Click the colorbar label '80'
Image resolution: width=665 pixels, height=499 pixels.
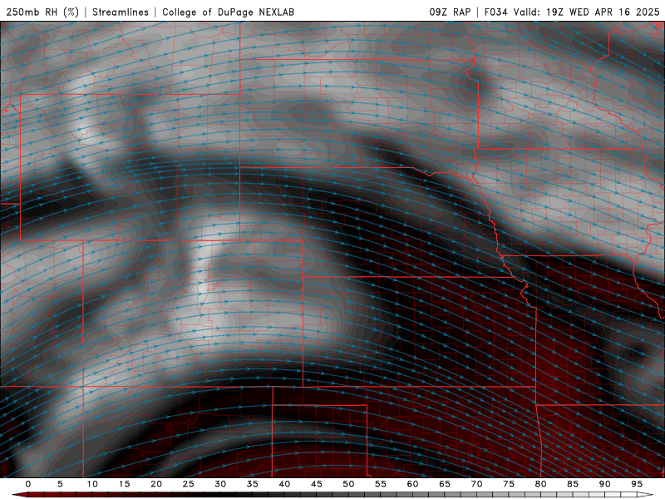tap(541, 484)
